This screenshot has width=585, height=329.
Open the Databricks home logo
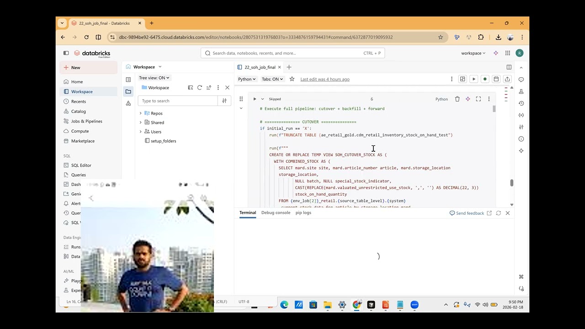92,53
